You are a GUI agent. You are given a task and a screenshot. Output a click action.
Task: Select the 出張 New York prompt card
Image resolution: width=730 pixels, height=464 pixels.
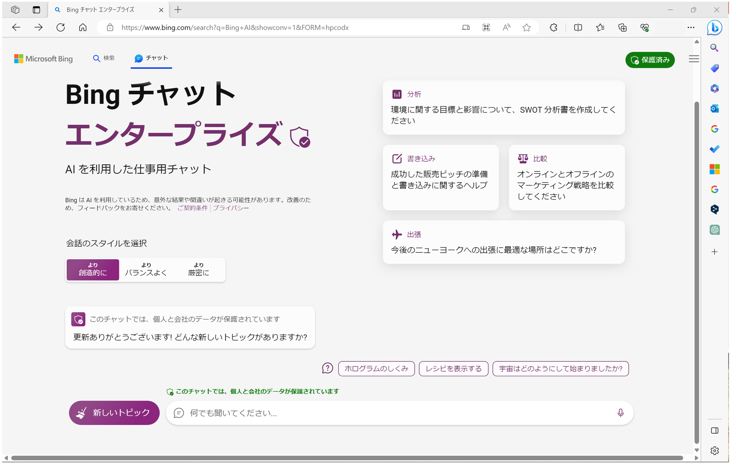pyautogui.click(x=504, y=242)
